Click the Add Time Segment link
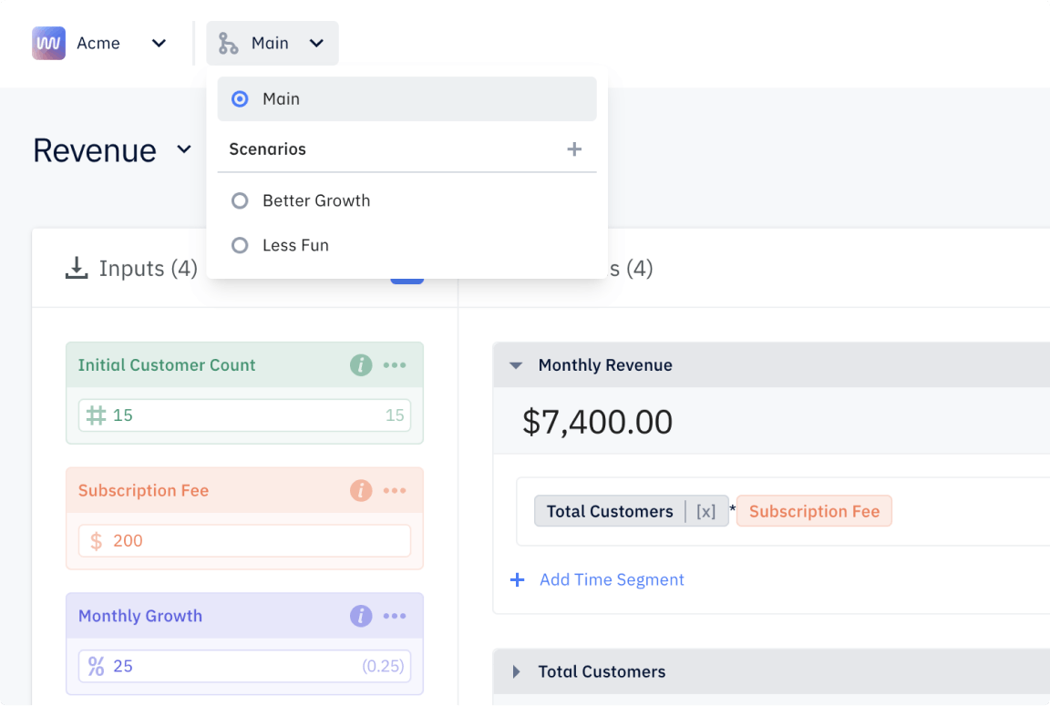 pos(611,579)
